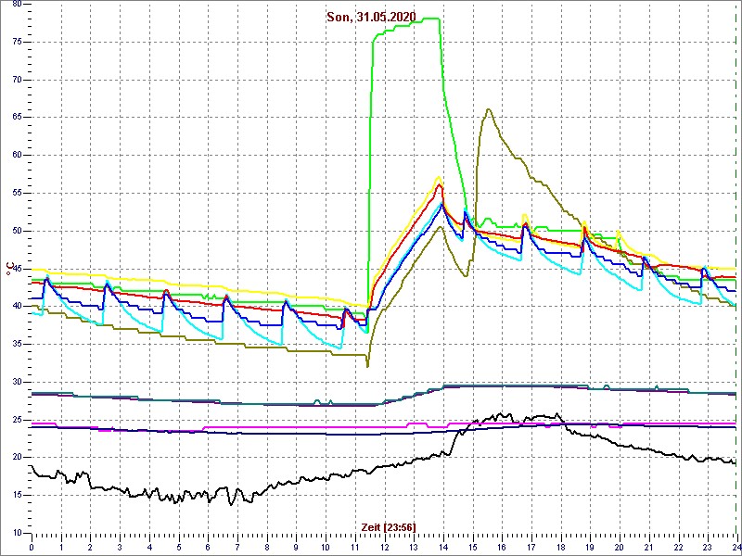The image size is (742, 556).
Task: Click the olive curve's highest peak
Action: [489, 109]
